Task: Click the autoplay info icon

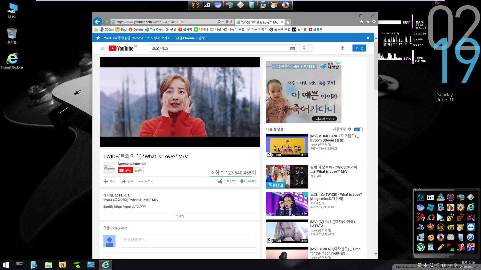Action: click(350, 129)
